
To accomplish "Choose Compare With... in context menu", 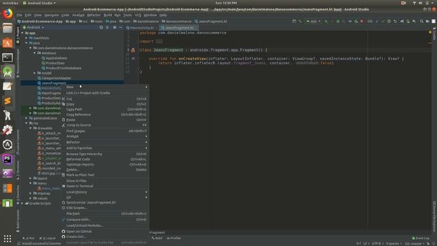I will (105, 219).
